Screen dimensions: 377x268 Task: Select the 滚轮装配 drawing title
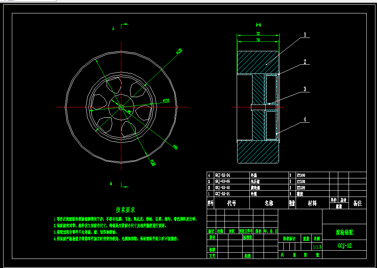345,232
